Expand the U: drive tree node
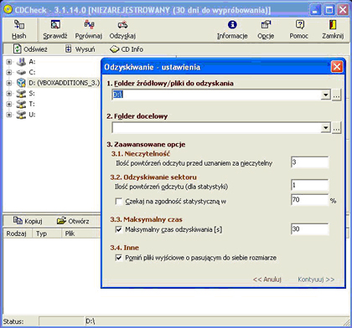The image size is (352, 328). coord(9,115)
